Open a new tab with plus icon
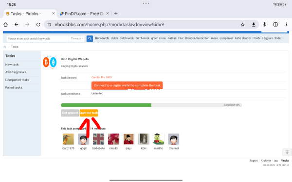The image size is (292, 182). coord(116,14)
